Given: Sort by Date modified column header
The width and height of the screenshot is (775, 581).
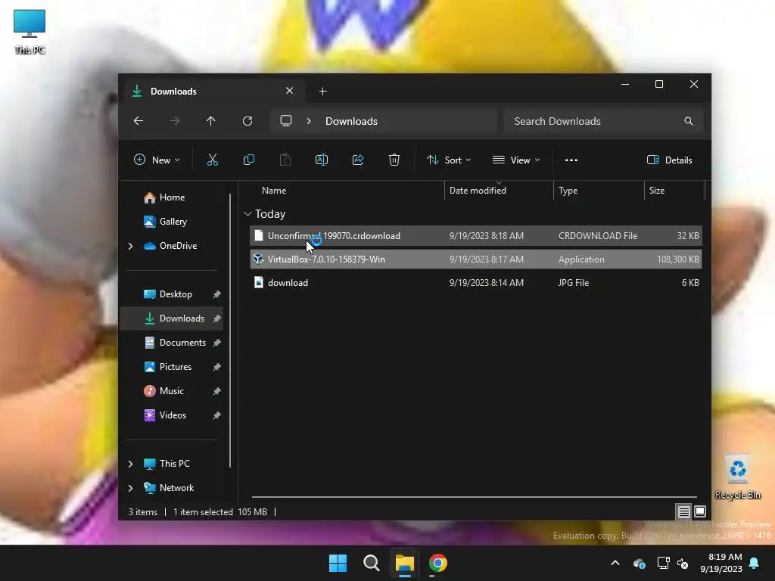Looking at the screenshot, I should (478, 190).
